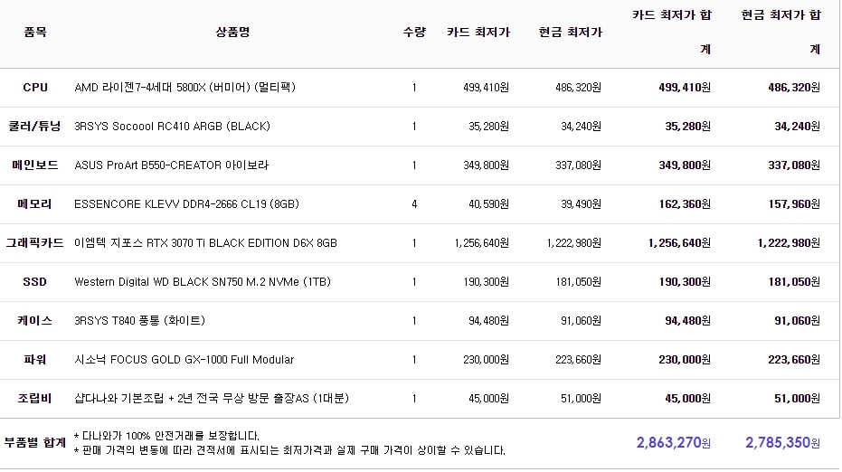Select the 파워 category label
Image resolution: width=842 pixels, height=472 pixels.
(35, 359)
